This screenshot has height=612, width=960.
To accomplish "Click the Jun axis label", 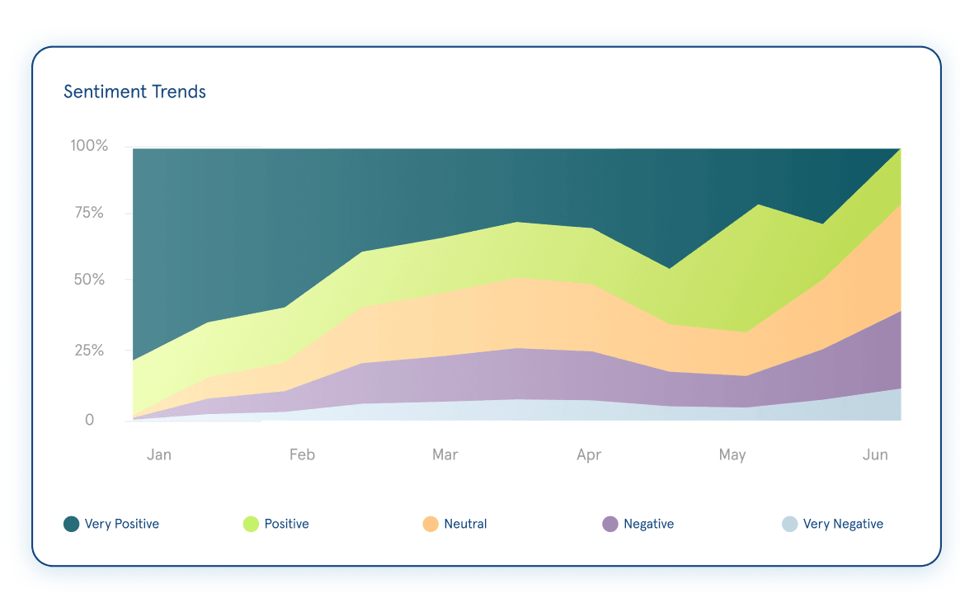I will 876,454.
